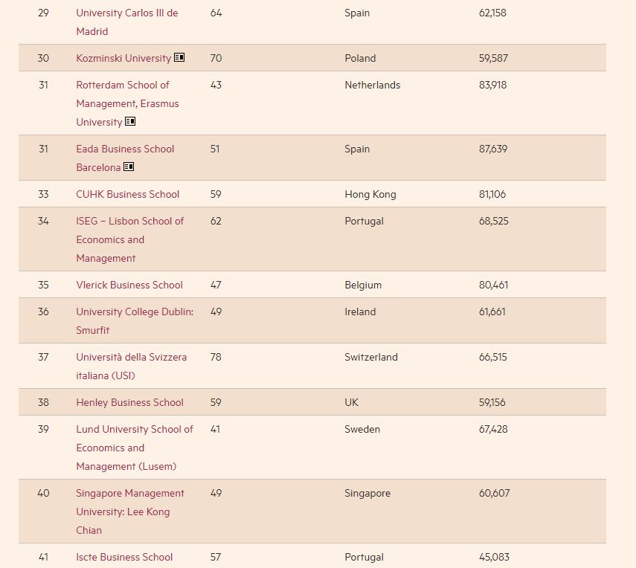Screen dimensions: 636x568
Task: Select salary value 59,156
Action: pyautogui.click(x=492, y=403)
